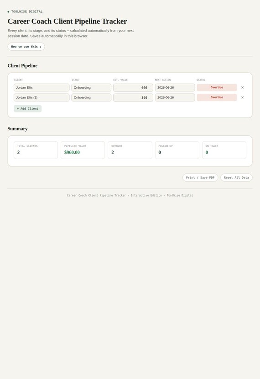The image size is (260, 379).
Task: Select the Pipeline Value $960.00 amount
Action: pyautogui.click(x=72, y=152)
